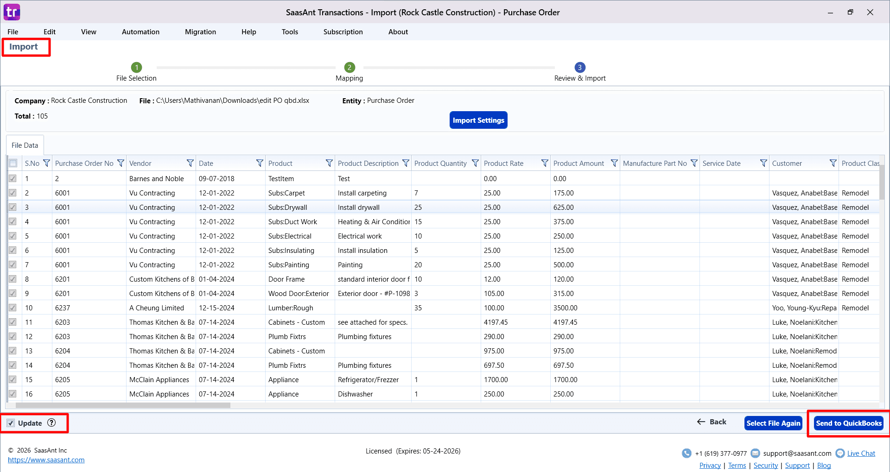This screenshot has height=472, width=890.
Task: Select Refrigerator/Frezzer description cell
Action: point(373,379)
